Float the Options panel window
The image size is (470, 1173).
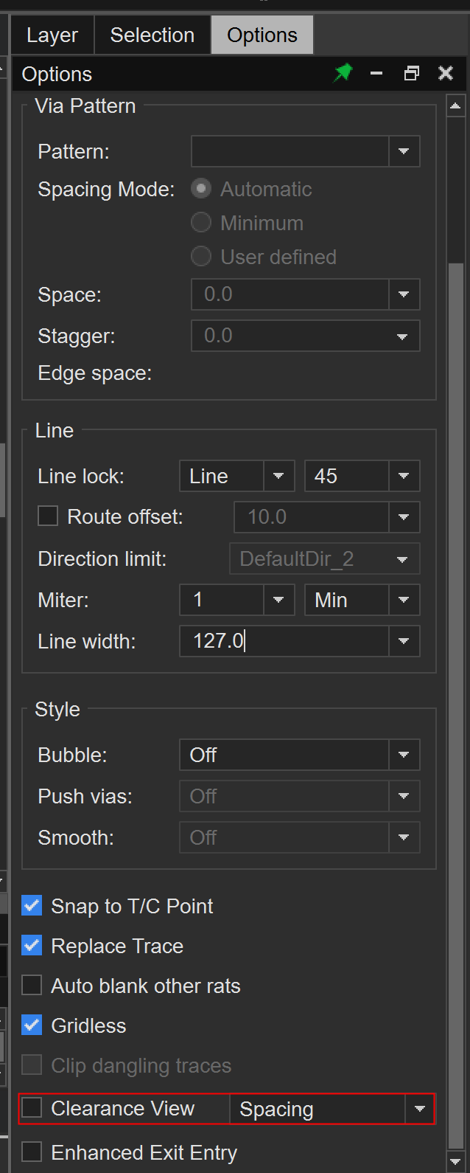[412, 73]
